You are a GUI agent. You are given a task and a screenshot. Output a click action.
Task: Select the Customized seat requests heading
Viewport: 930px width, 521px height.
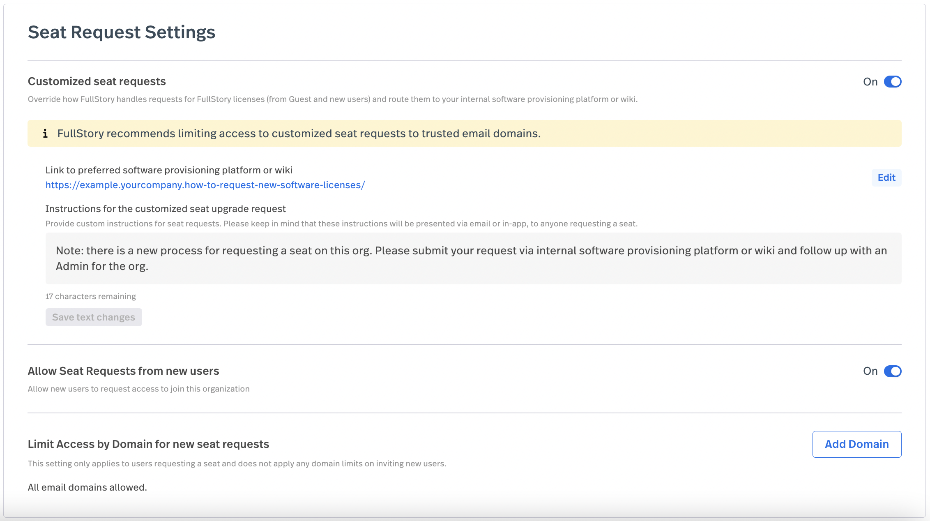pos(97,81)
